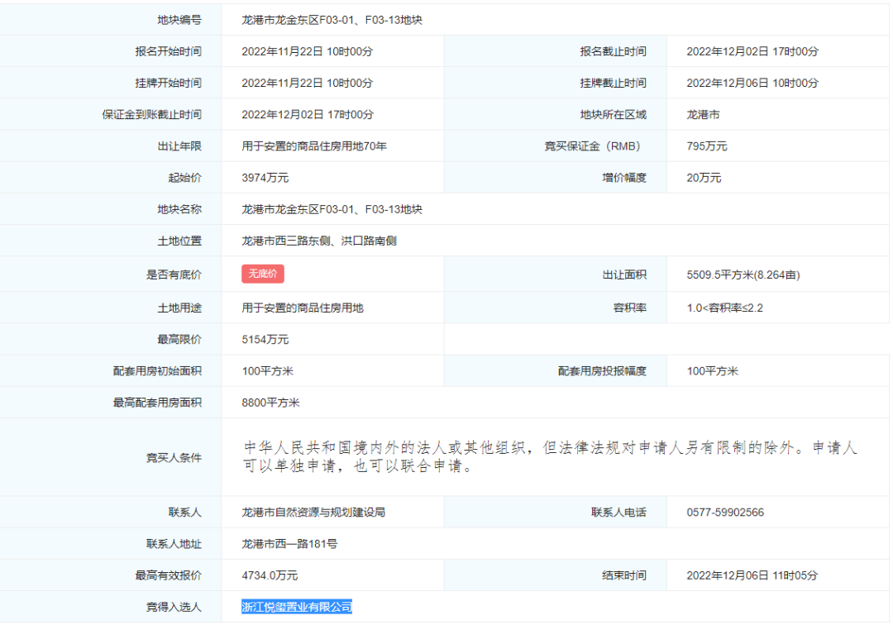This screenshot has height=625, width=893.
Task: Click 地块名称 label
Action: click(x=179, y=209)
